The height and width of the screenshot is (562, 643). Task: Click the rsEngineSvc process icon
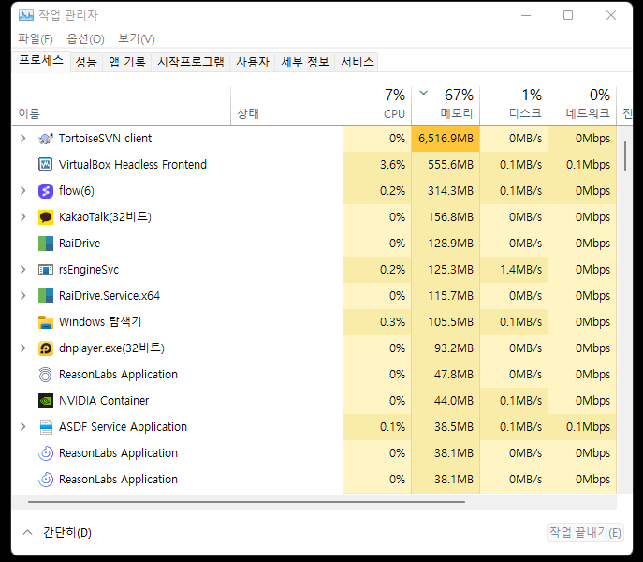46,270
